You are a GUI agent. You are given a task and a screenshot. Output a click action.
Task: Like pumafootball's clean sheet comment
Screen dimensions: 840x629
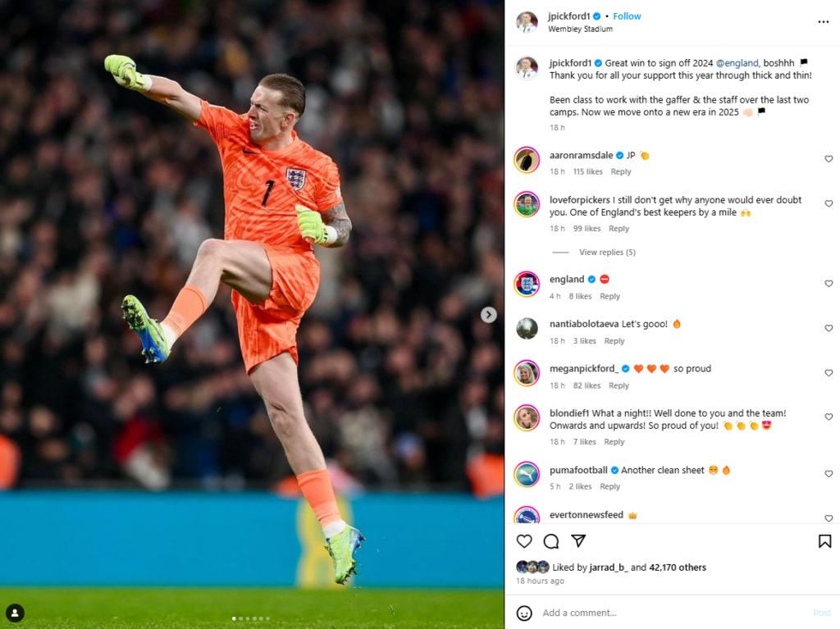click(829, 474)
